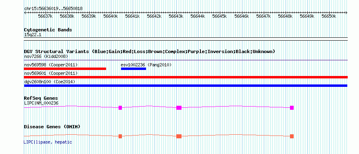
Task: Click the 56647k ruler tick label
Action: point(263,16)
